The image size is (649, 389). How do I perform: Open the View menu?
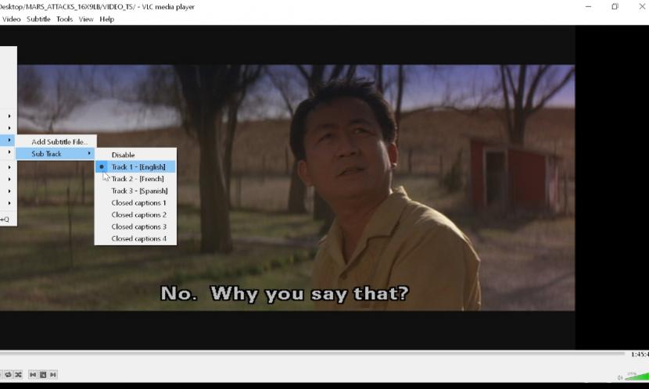[x=86, y=19]
